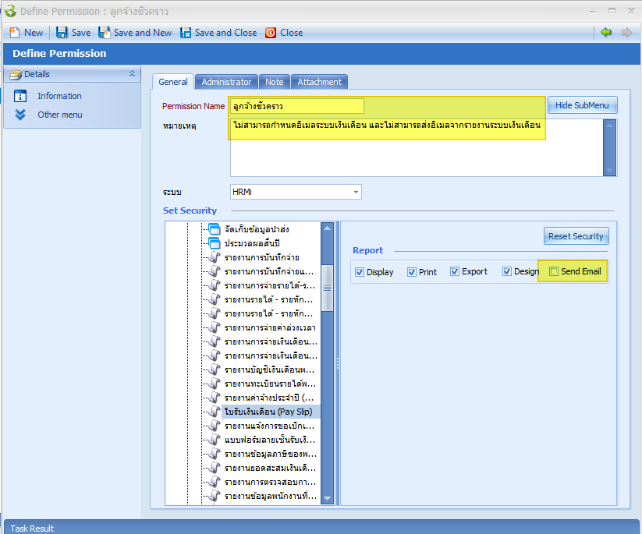
Task: Open the Attachment tab
Action: point(319,82)
